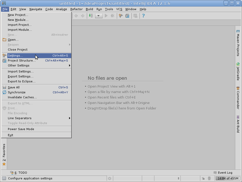Toggle tool window bars via status bar corner icon
Viewport: 242px width, 182px height.
coord(4,178)
